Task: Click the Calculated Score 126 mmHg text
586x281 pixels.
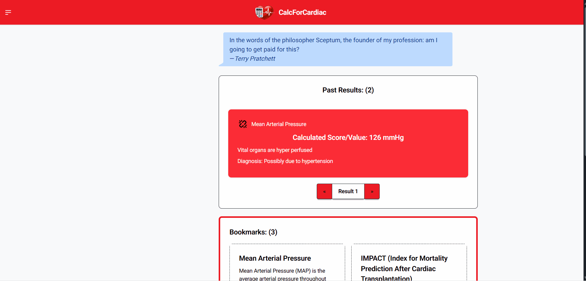Action: [348, 137]
